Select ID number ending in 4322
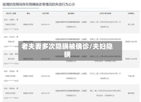141x102 pixels. point(11,81)
